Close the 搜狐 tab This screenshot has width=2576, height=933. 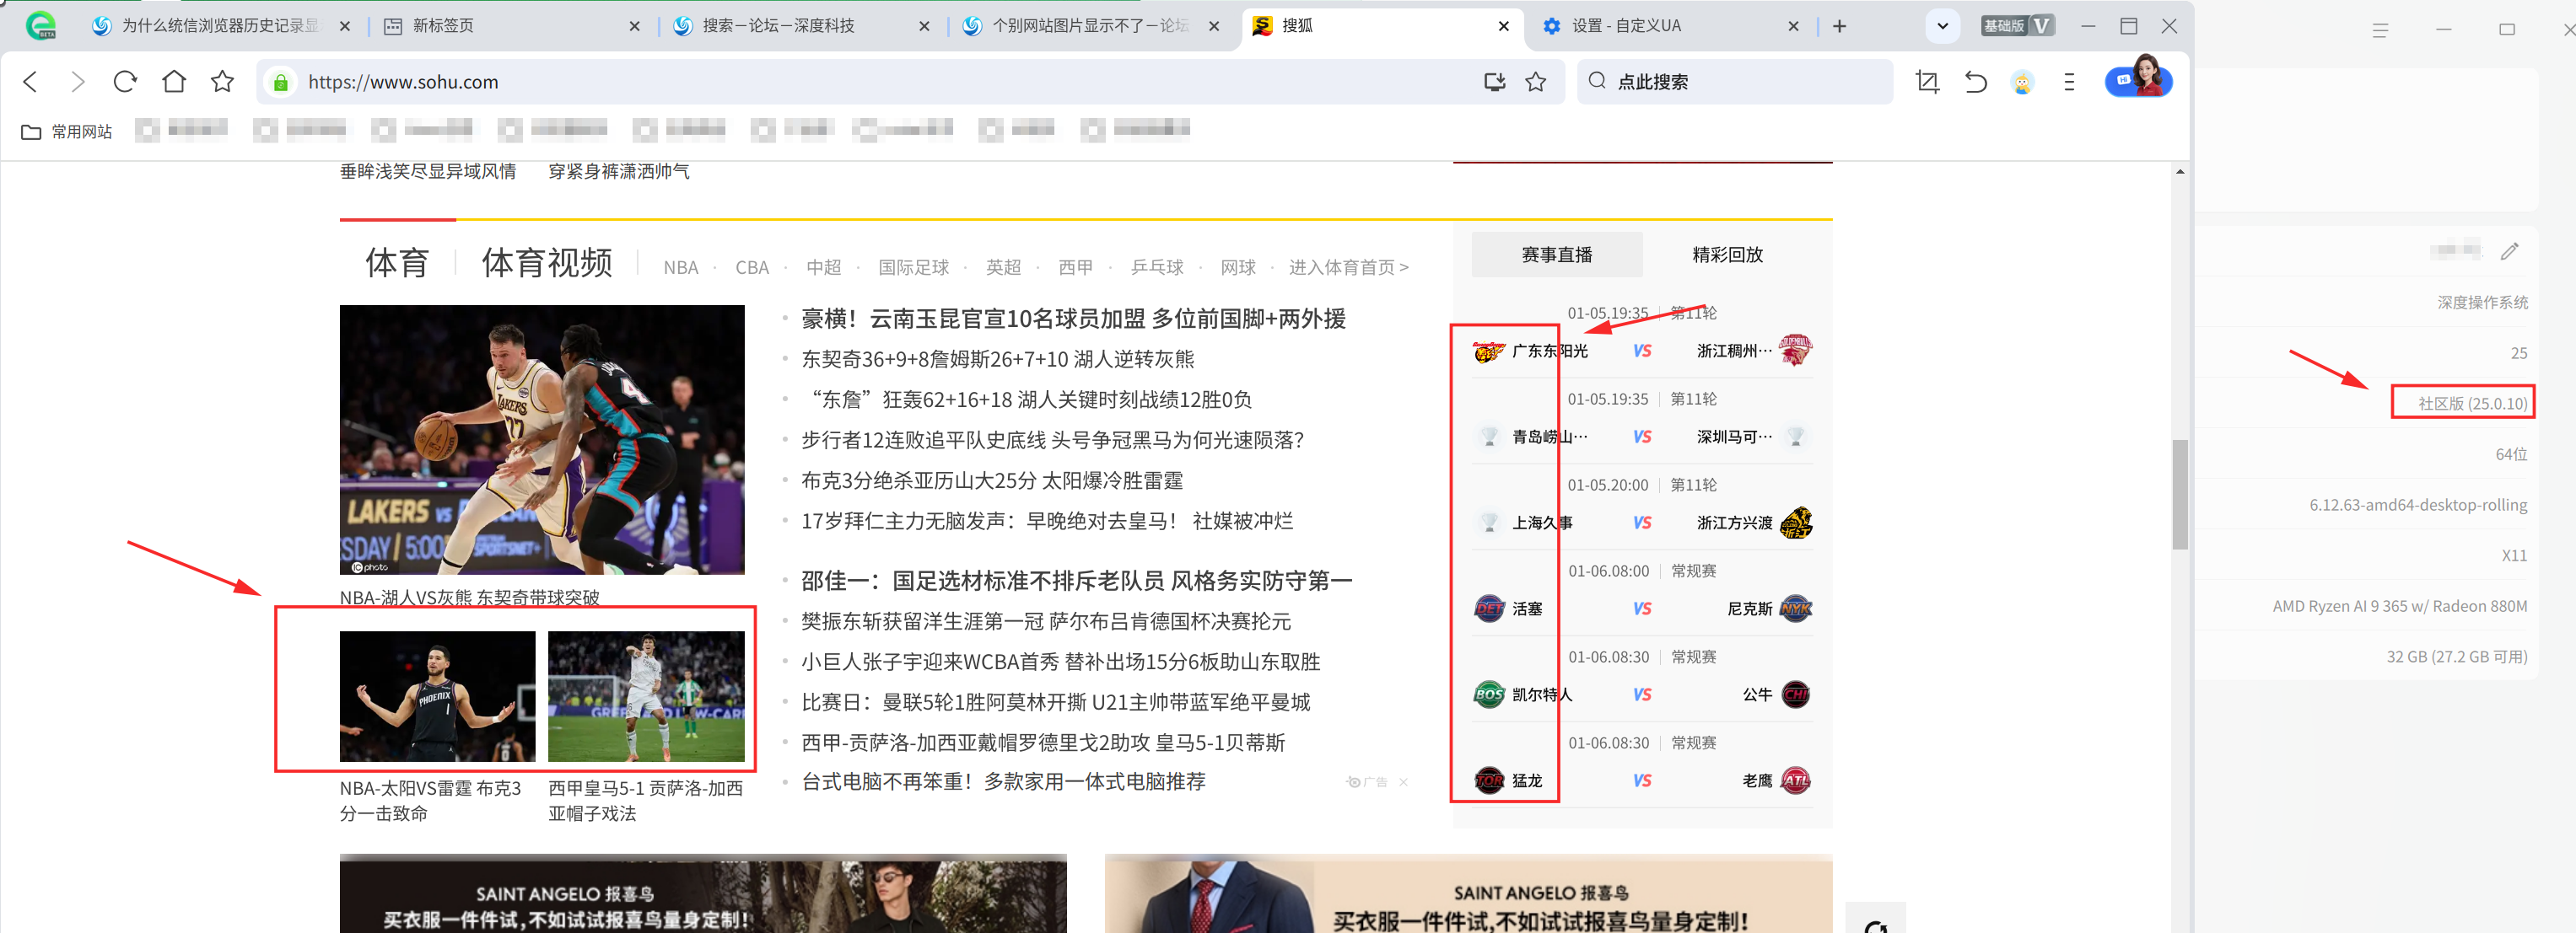pyautogui.click(x=1503, y=26)
